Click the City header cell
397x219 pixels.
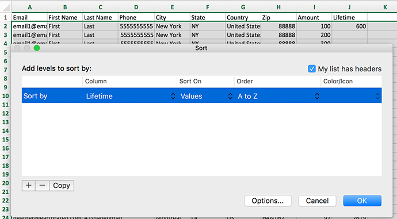(172, 17)
